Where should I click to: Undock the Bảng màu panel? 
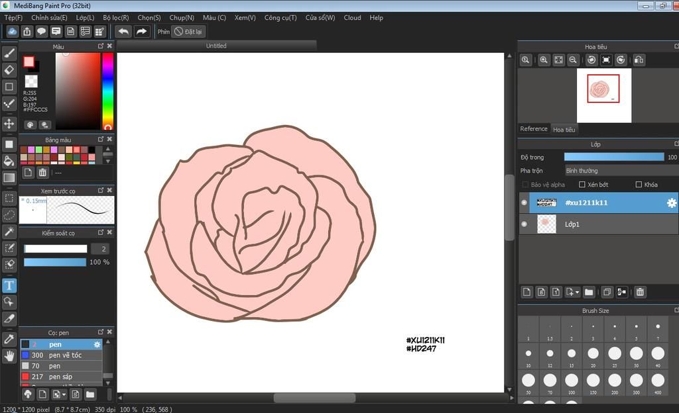(101, 139)
